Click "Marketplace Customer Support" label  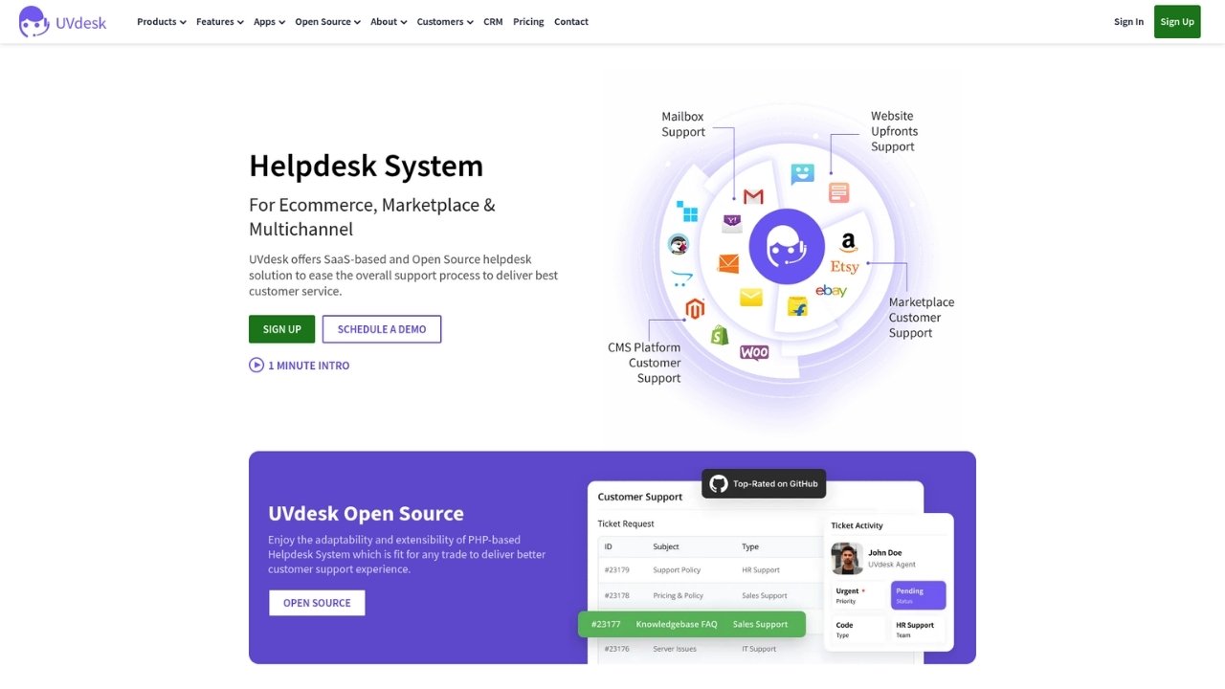coord(922,318)
